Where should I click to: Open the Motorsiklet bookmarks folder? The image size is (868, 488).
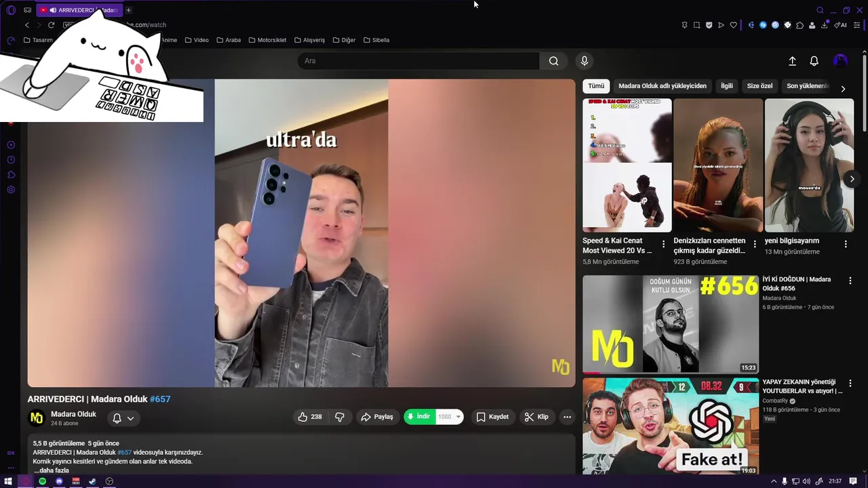pos(267,40)
